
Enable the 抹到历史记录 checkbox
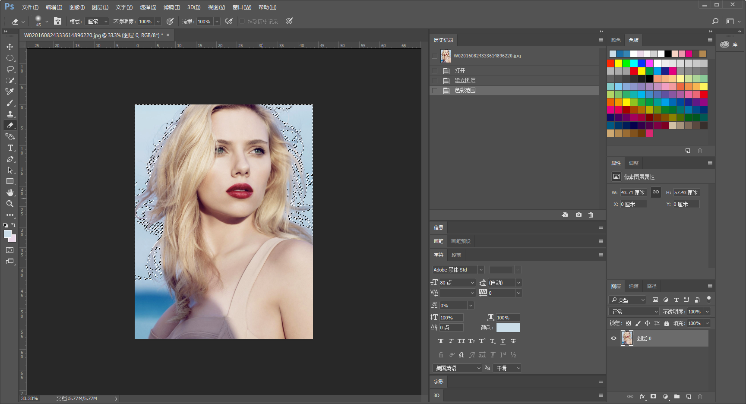[242, 22]
